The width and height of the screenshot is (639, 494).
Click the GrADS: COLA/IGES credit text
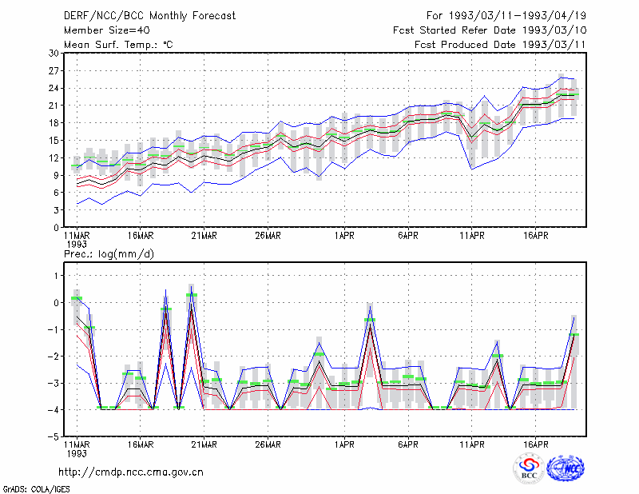36,488
